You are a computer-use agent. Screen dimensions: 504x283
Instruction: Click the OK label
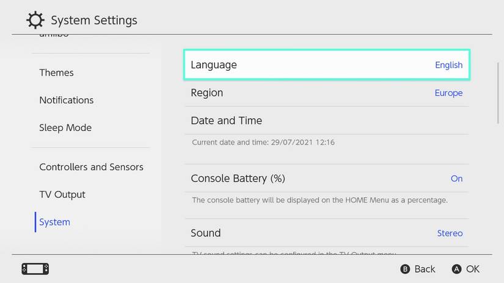472,269
